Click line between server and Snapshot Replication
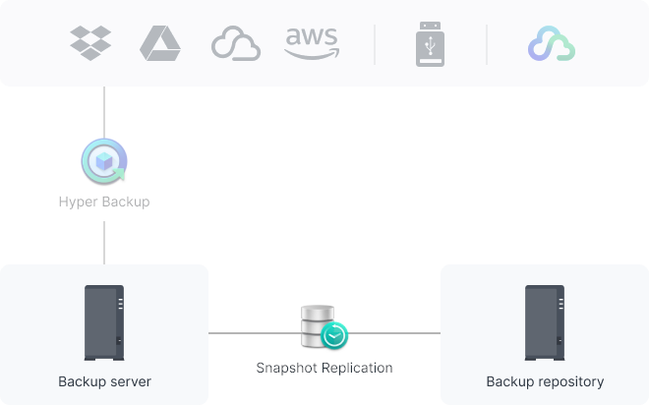Image resolution: width=649 pixels, height=405 pixels. click(255, 333)
